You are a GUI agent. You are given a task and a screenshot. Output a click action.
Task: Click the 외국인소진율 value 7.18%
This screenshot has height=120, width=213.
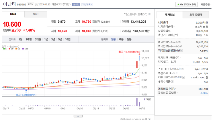point(204,51)
